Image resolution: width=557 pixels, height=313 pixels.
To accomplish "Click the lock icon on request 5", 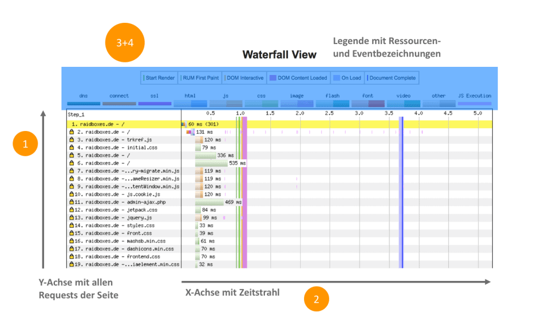I will pyautogui.click(x=71, y=155).
